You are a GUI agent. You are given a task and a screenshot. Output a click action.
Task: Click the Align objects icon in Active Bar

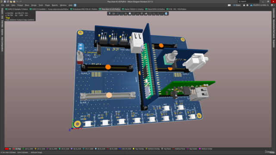tap(125, 13)
